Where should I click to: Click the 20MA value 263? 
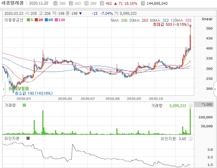[x=145, y=20]
